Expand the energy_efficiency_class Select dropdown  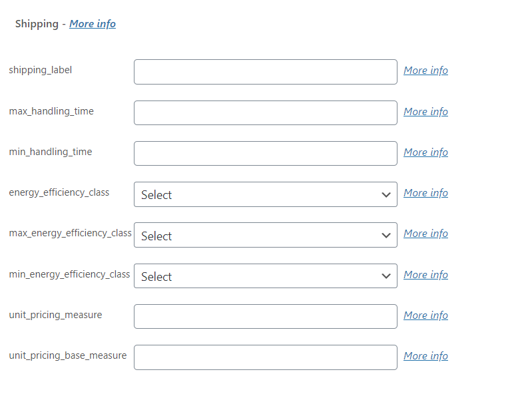click(265, 194)
